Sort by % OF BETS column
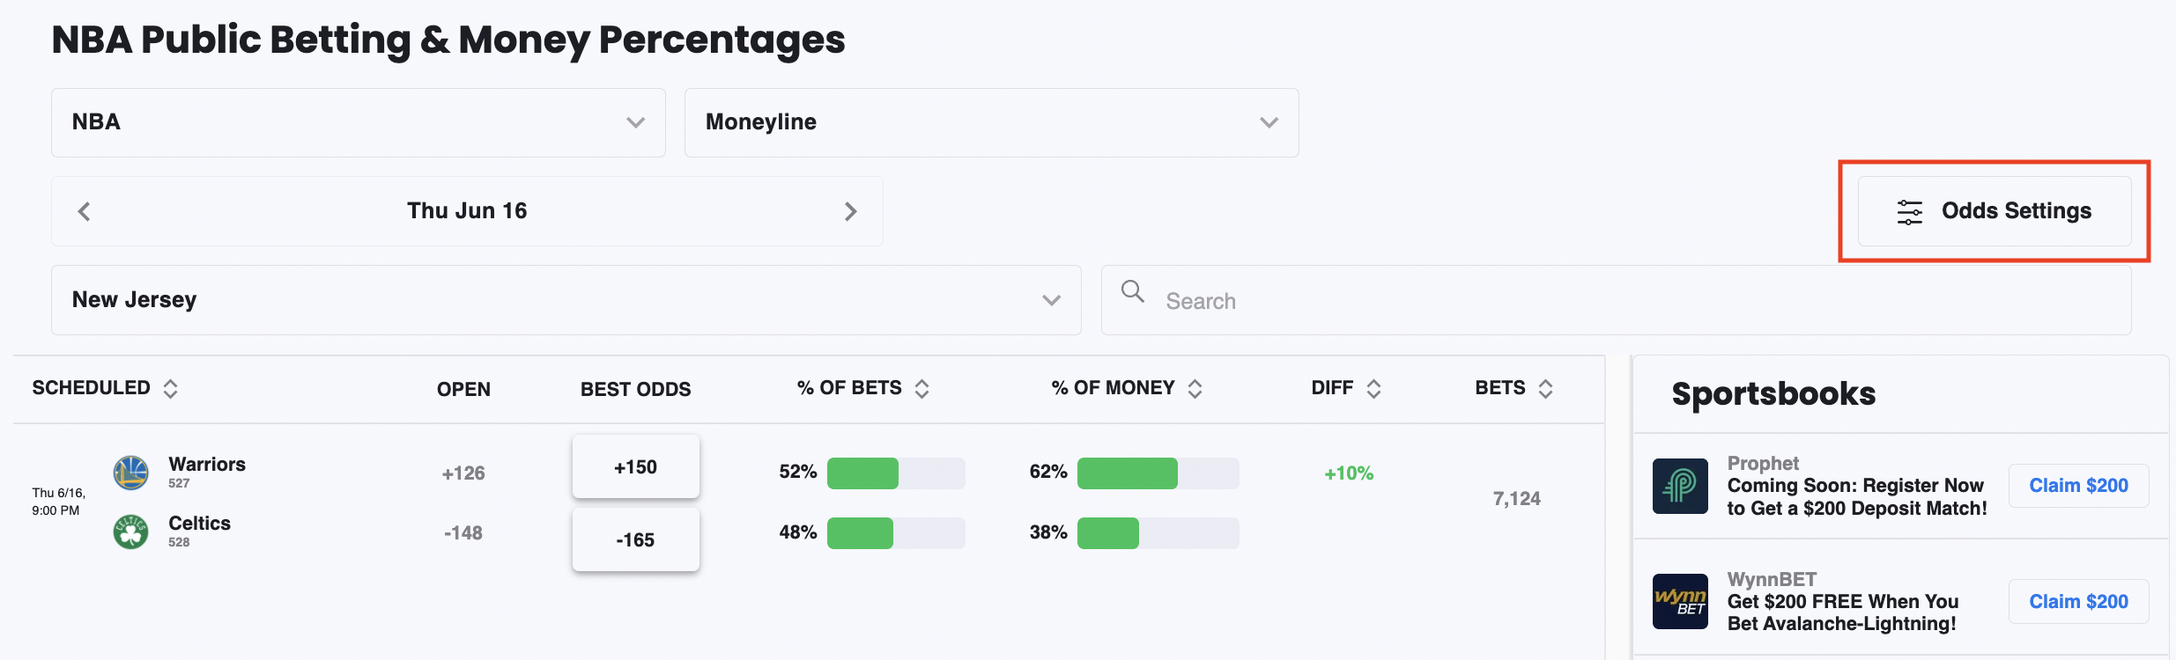The height and width of the screenshot is (660, 2176). [x=921, y=389]
